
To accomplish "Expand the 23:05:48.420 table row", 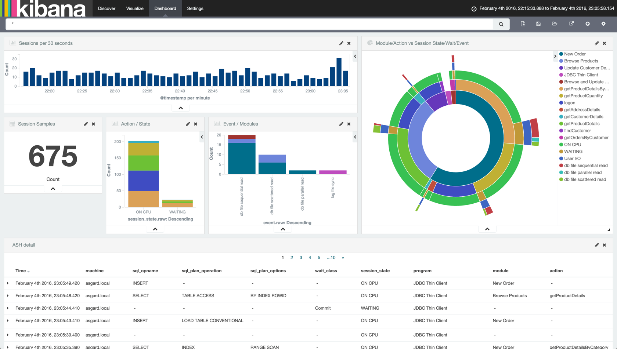I will pyautogui.click(x=8, y=296).
